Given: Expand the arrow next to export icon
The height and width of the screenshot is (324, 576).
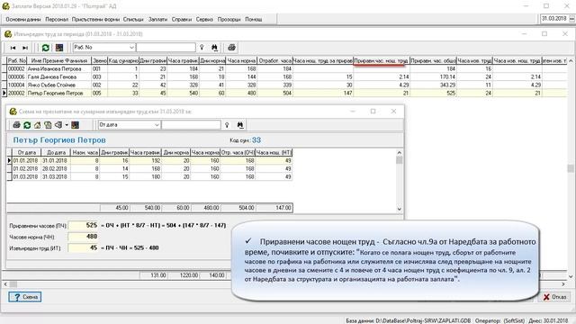Looking at the screenshot, I should pyautogui.click(x=67, y=125).
